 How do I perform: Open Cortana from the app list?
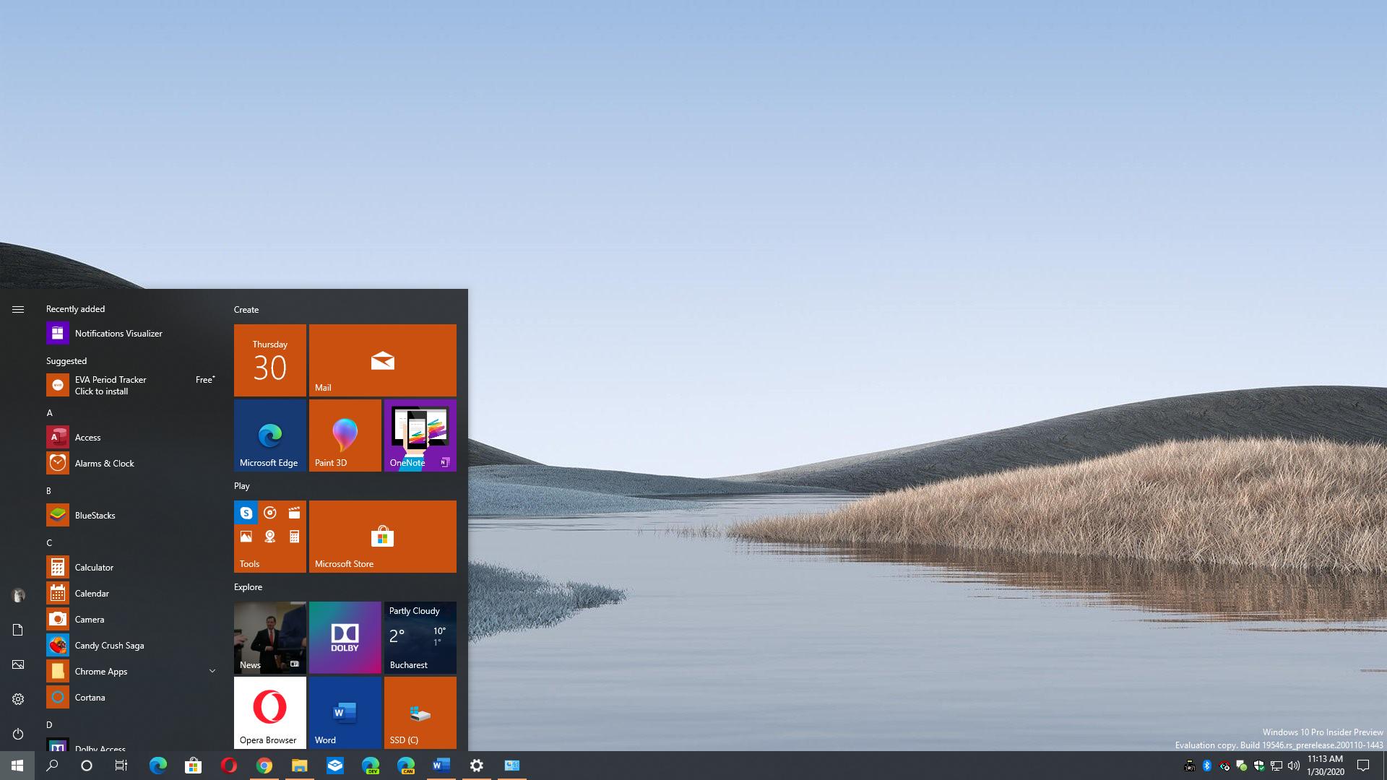point(131,697)
